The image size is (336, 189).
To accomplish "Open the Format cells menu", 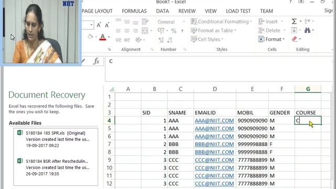I will point(271,39).
